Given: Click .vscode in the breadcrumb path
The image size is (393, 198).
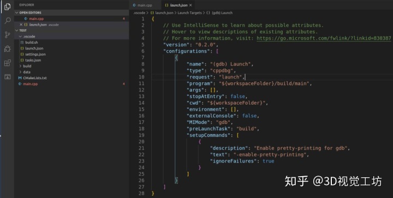Looking at the screenshot, I should point(139,13).
